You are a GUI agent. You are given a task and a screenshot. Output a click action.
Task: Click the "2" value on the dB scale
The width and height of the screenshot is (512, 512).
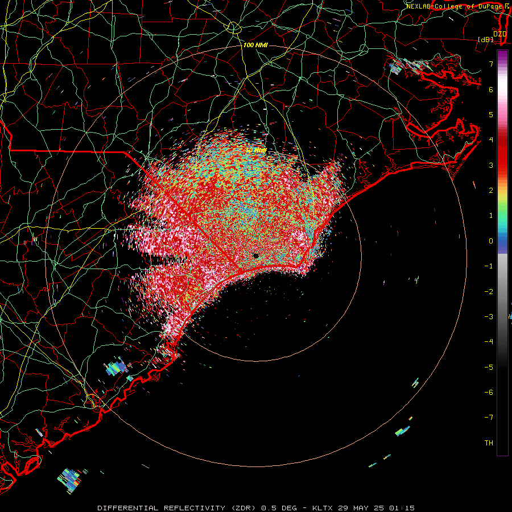pyautogui.click(x=491, y=191)
